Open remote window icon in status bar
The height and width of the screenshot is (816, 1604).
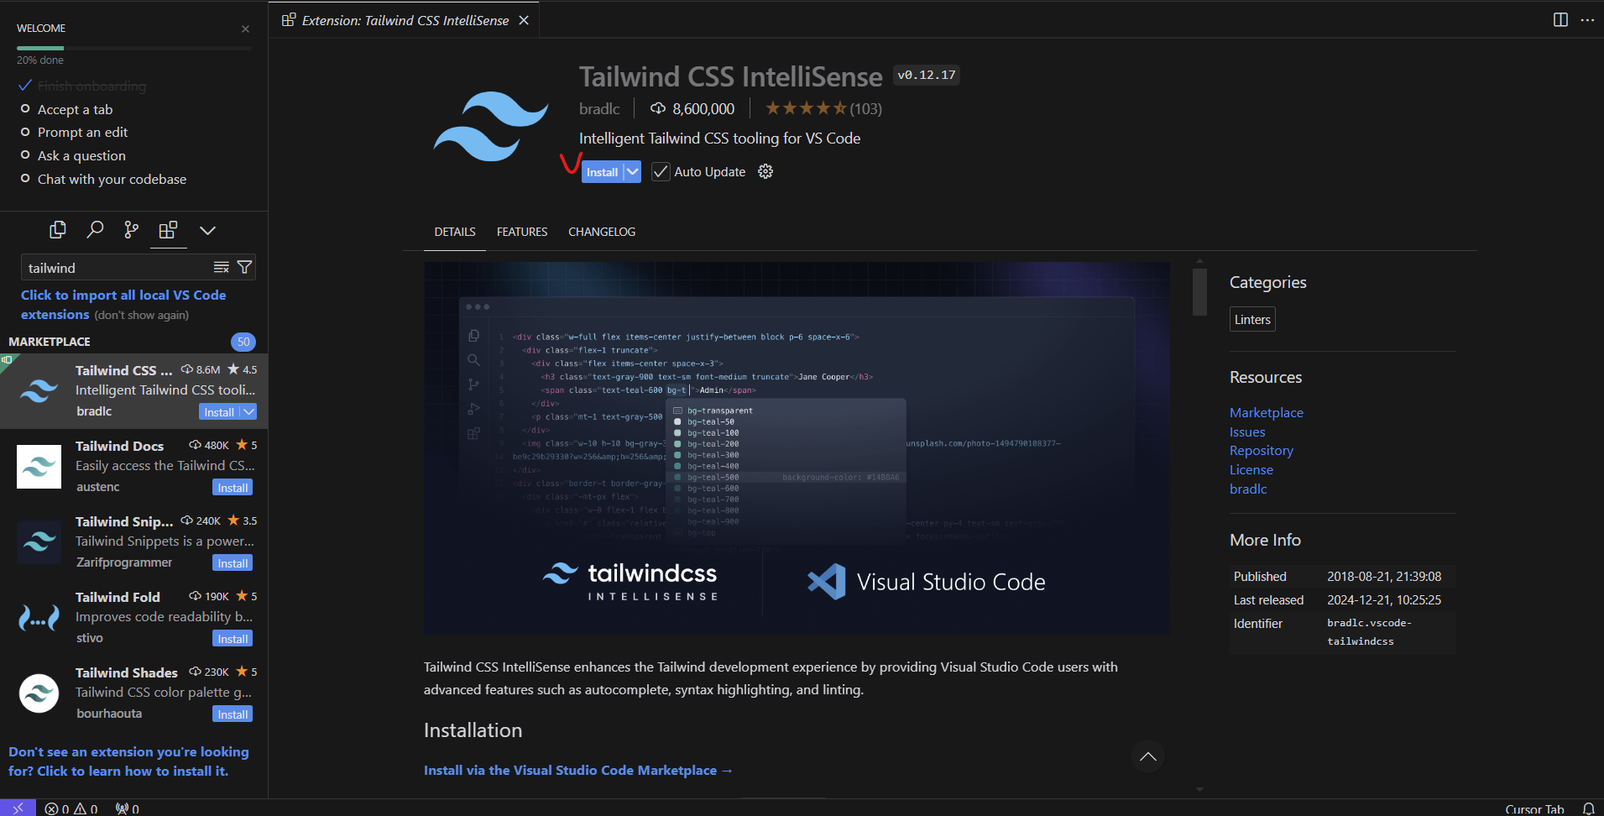[18, 808]
